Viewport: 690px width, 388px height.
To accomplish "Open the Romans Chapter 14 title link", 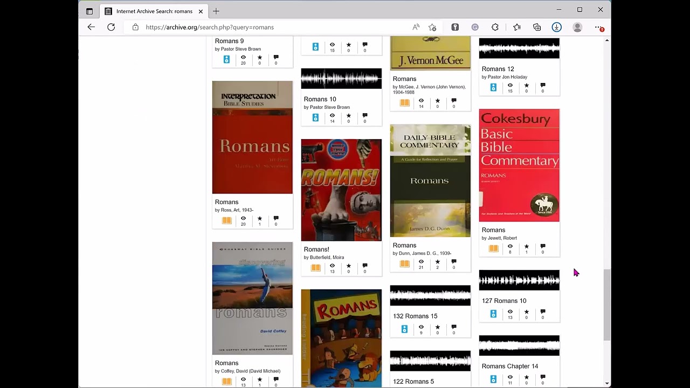I will tap(510, 366).
